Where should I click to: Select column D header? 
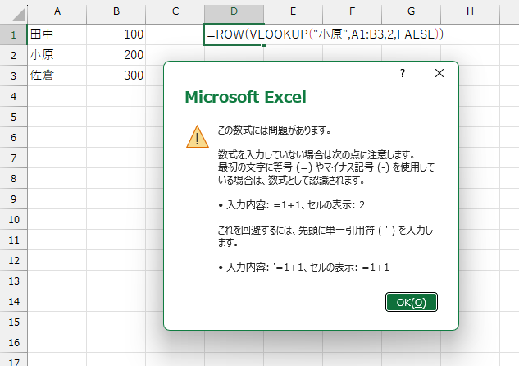point(234,11)
